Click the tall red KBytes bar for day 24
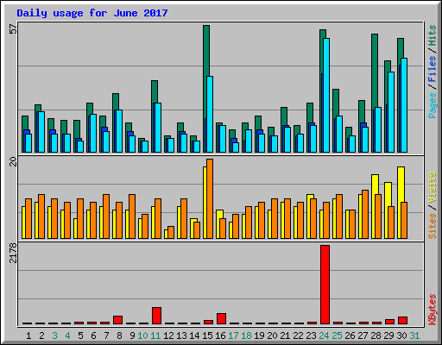The image size is (442, 345). point(325,285)
